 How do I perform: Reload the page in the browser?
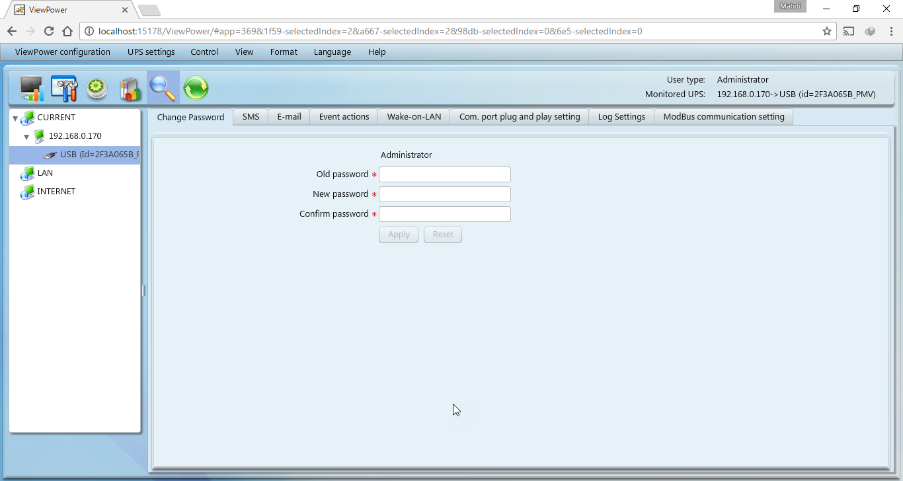point(48,31)
